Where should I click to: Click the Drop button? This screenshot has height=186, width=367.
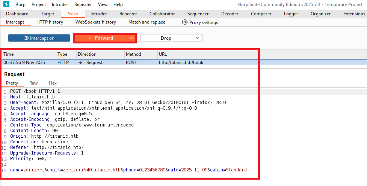click(x=166, y=38)
